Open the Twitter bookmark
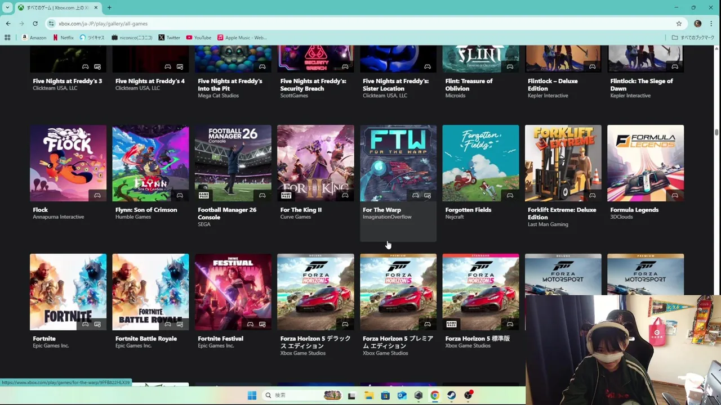Screen dimensions: 721x405 pyautogui.click(x=169, y=38)
